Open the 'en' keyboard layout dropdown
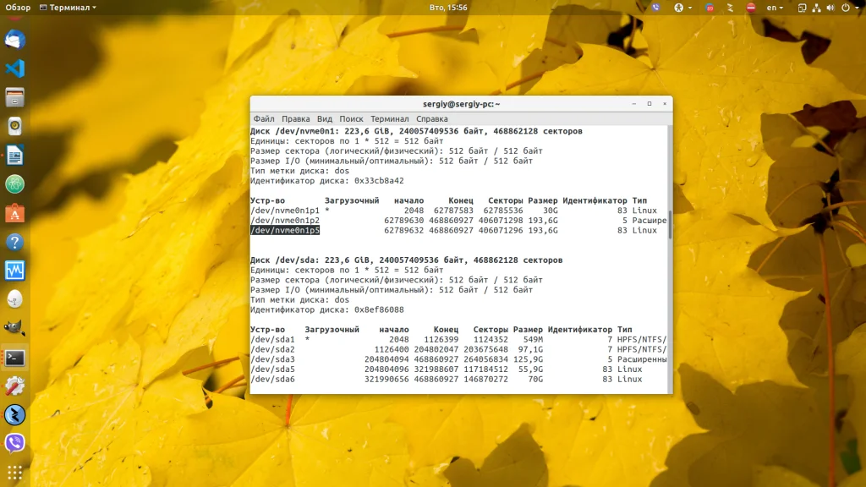Viewport: 866px width, 487px height. 775,8
